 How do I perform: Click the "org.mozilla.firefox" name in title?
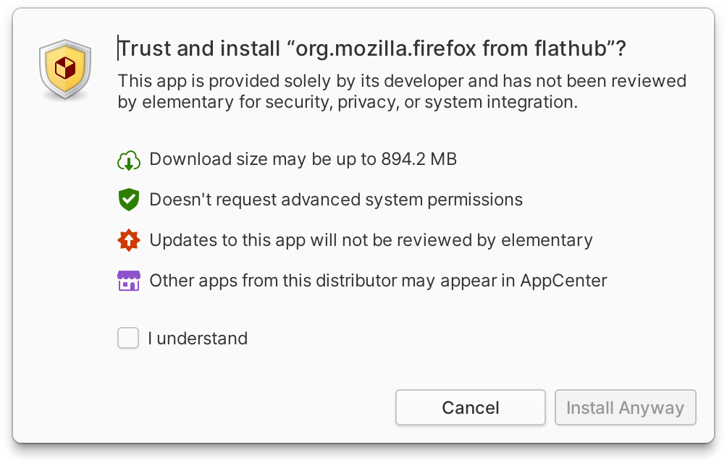click(x=386, y=48)
